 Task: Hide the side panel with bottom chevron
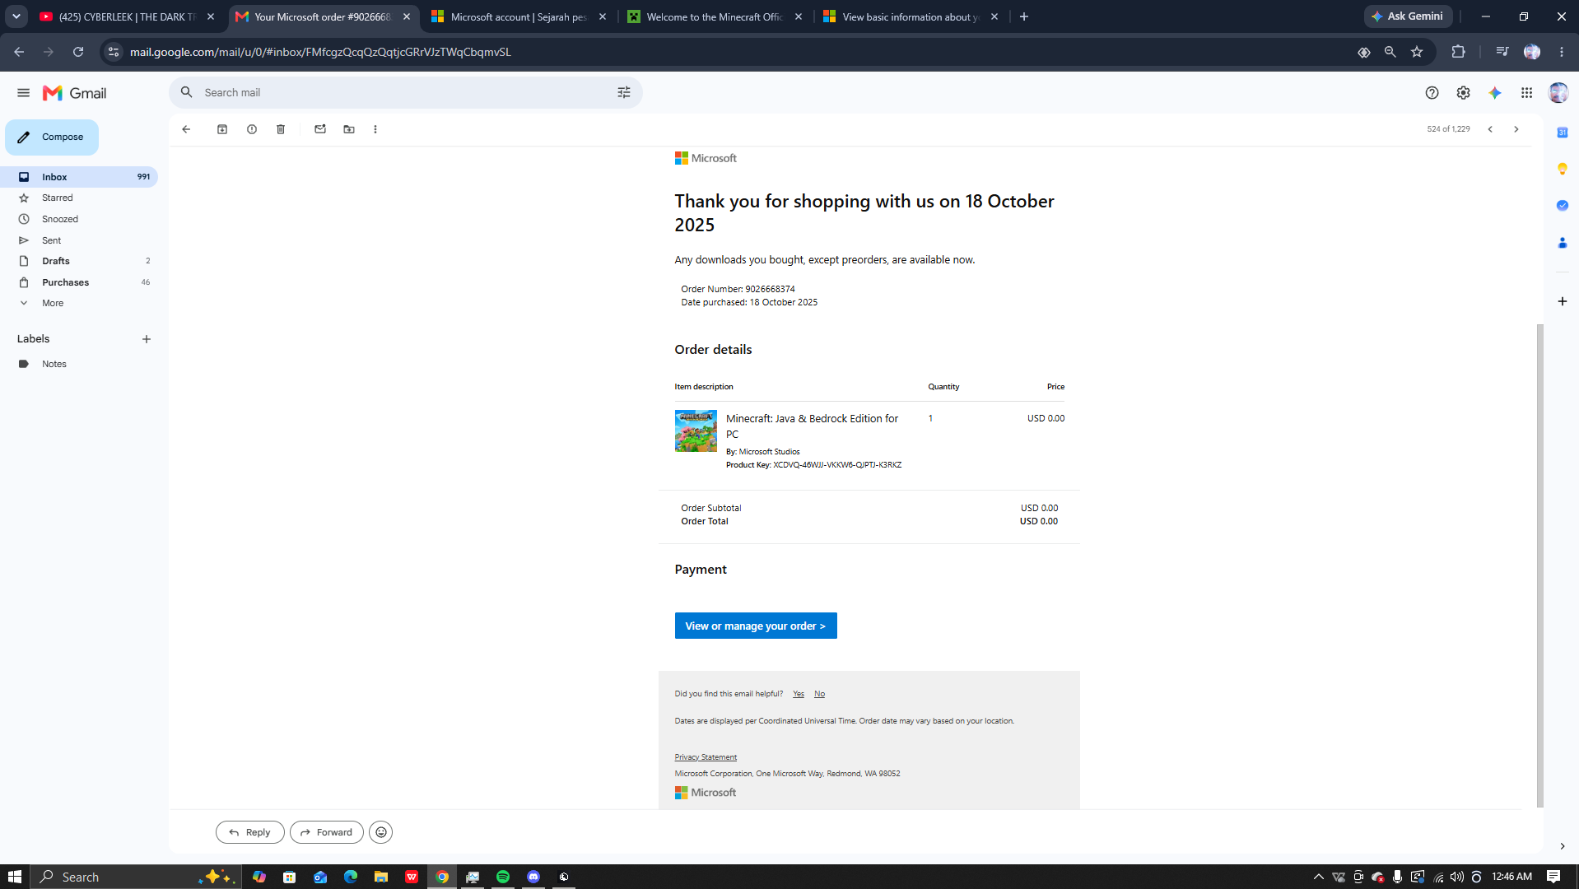pyautogui.click(x=1562, y=846)
